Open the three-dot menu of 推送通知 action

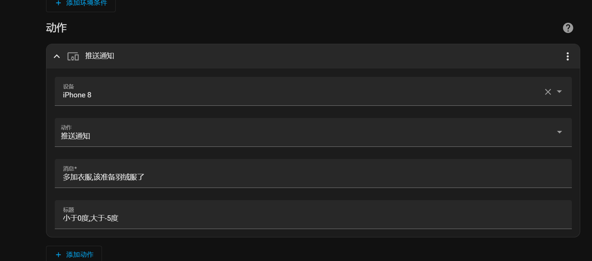pos(567,56)
